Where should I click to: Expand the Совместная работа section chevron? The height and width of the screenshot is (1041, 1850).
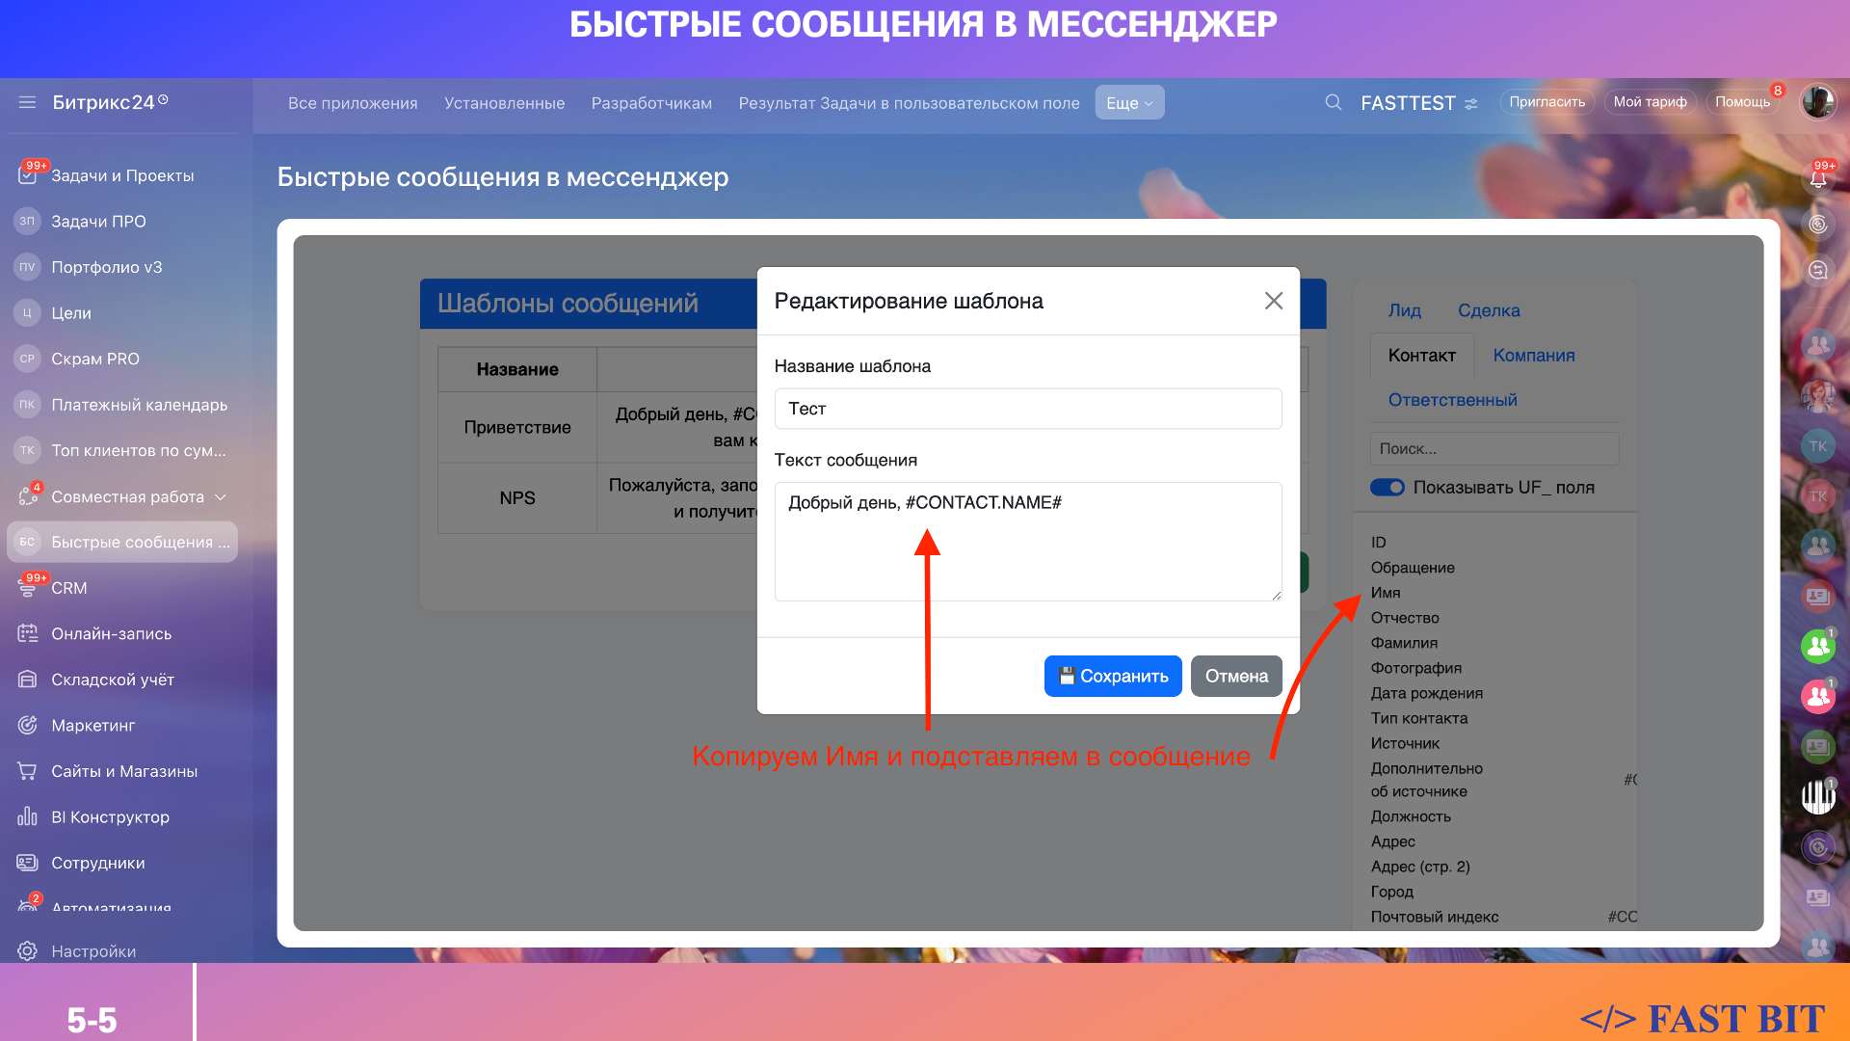[x=221, y=496]
